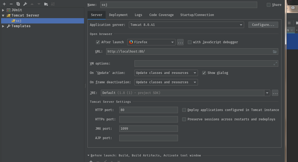This screenshot has height=162, width=298.
Task: Uncheck the Show dialog checkbox
Action: pos(204,73)
